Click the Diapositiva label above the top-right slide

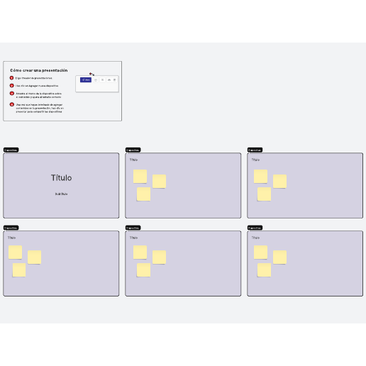tap(255, 150)
